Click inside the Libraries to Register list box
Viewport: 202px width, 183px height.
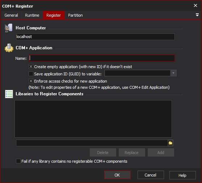(93, 119)
